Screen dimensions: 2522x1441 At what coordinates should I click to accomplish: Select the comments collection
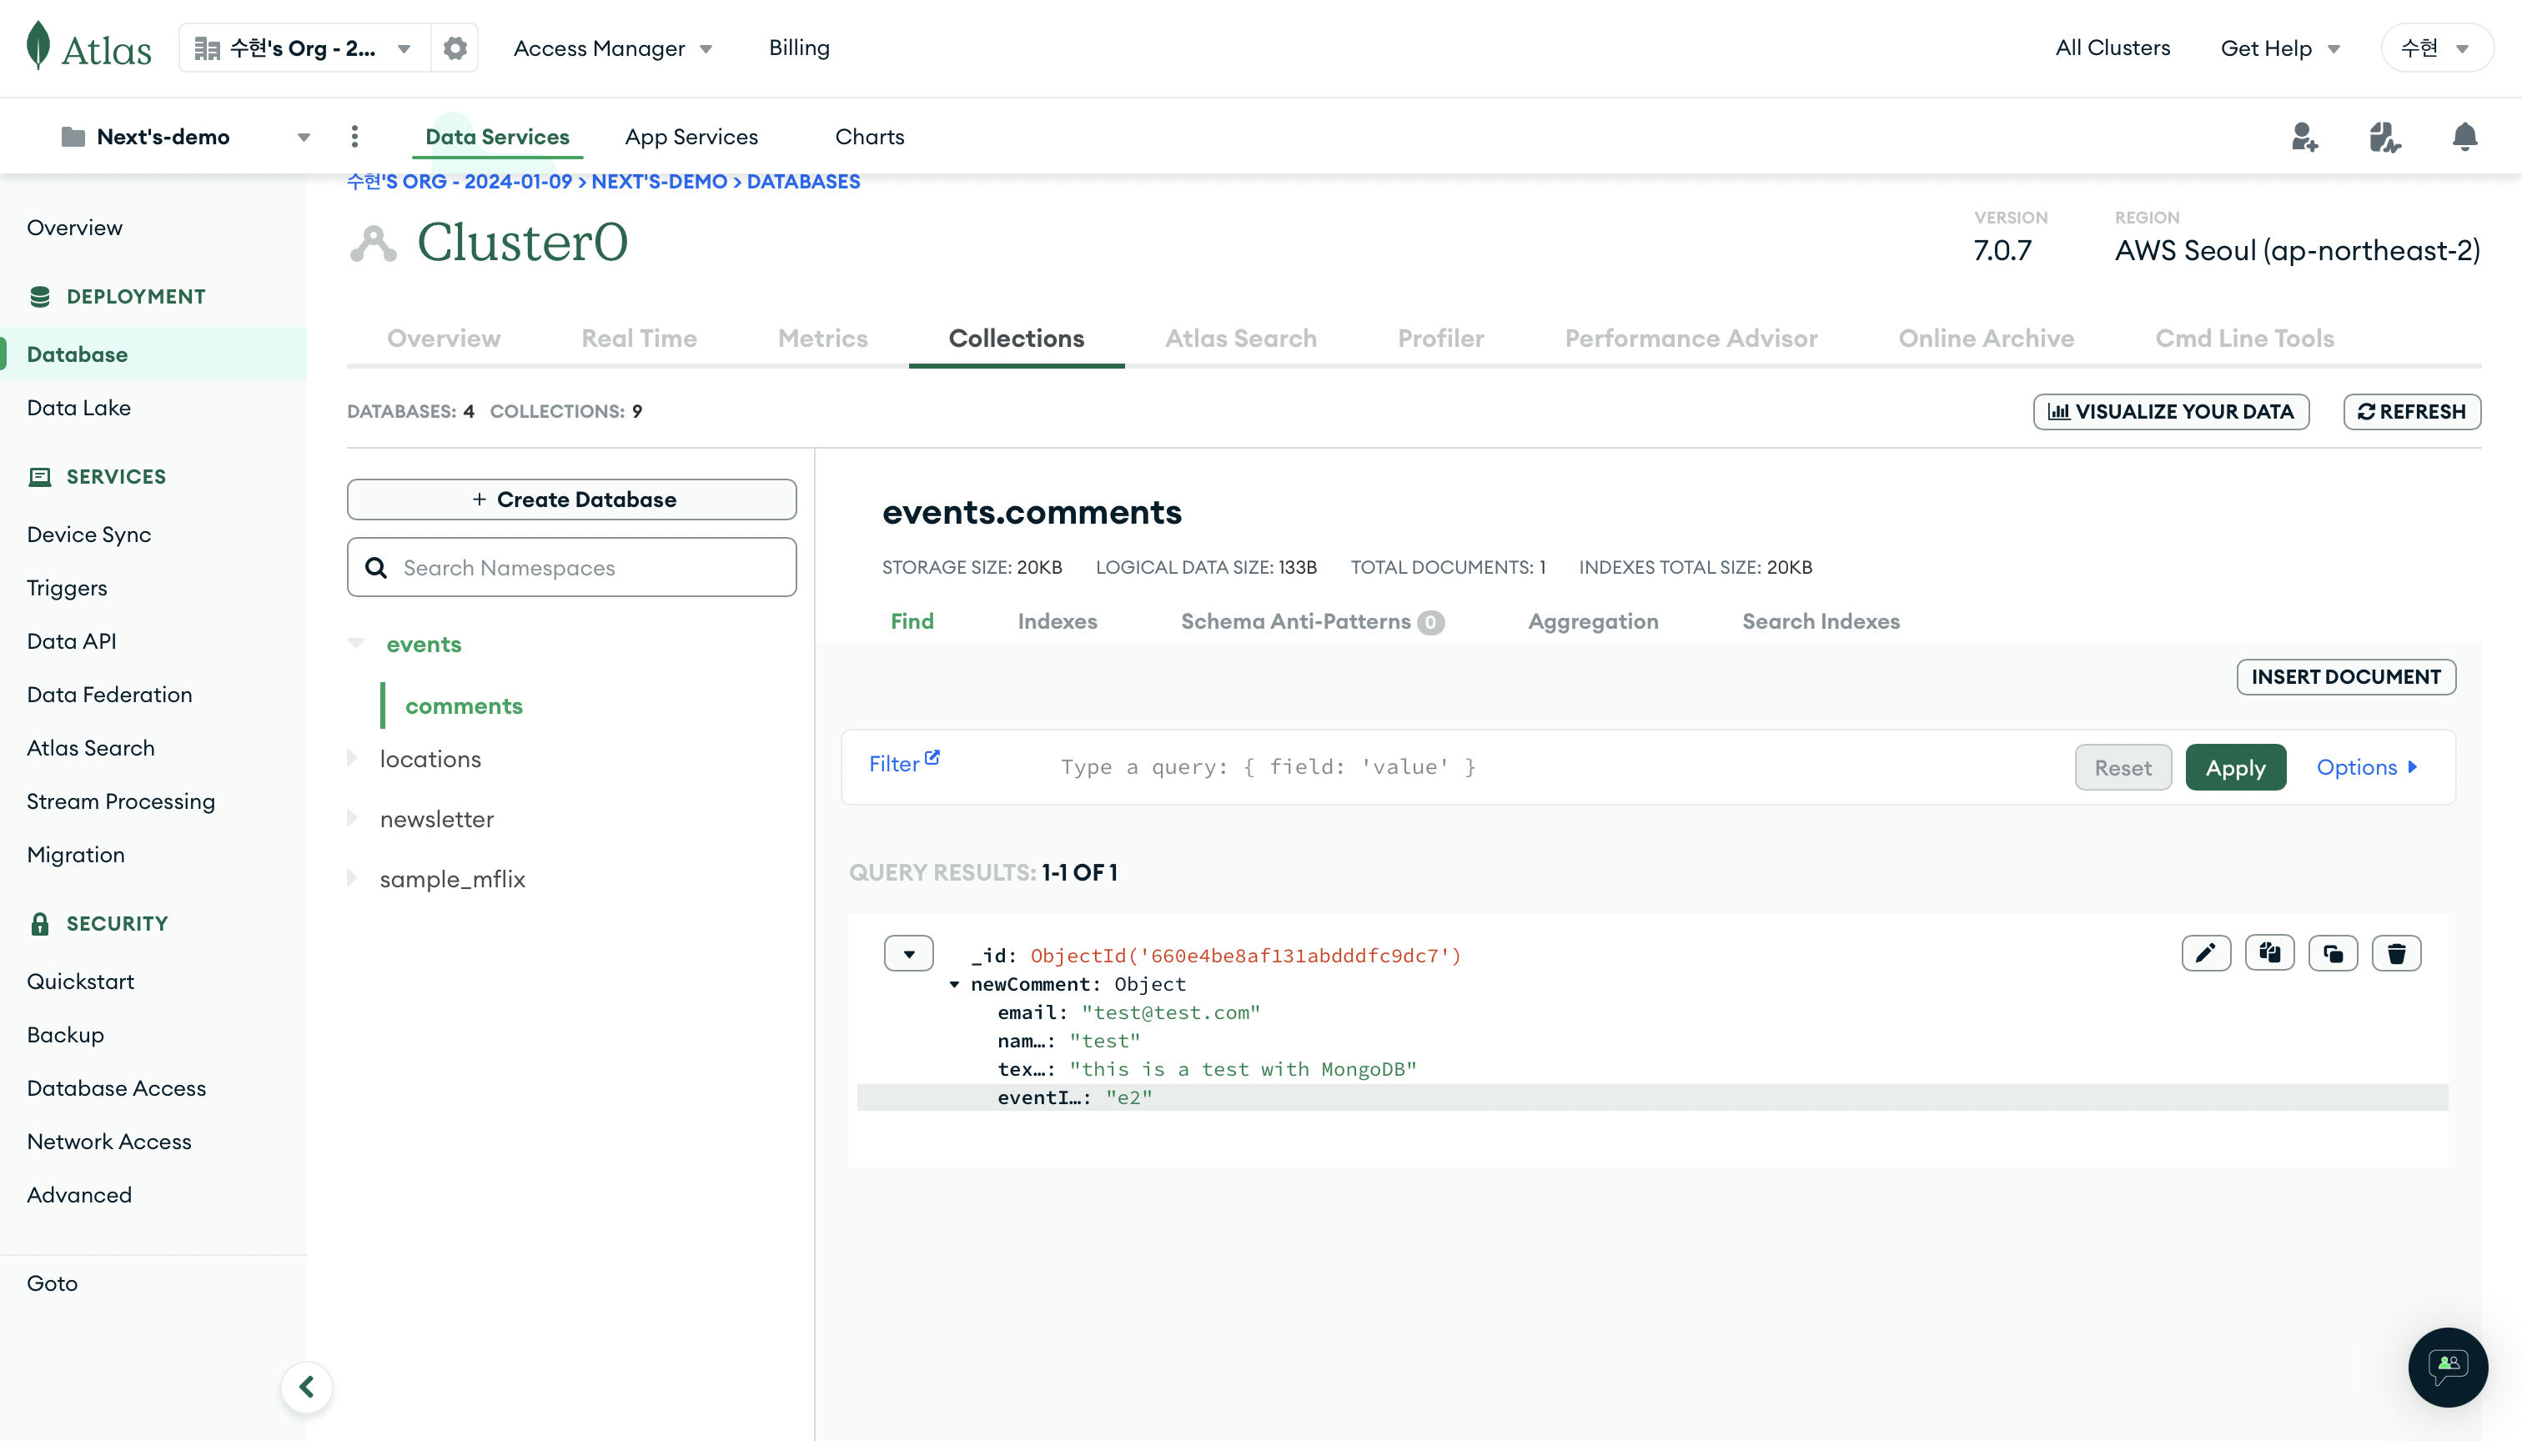point(463,705)
